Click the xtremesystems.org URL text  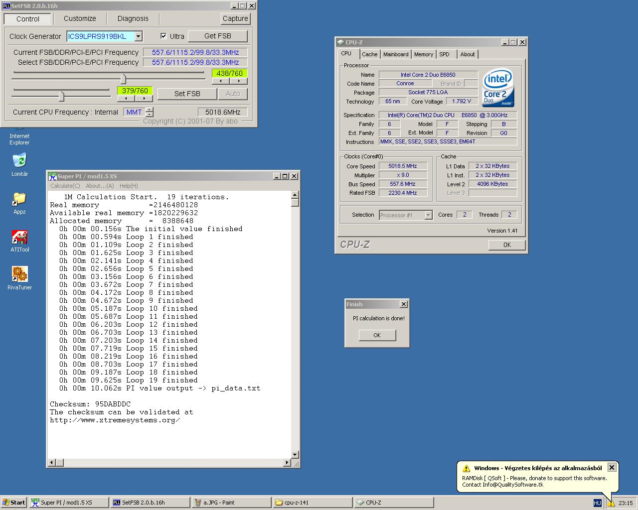(115, 420)
